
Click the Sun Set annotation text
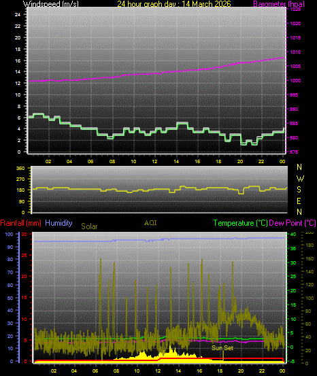coord(222,347)
